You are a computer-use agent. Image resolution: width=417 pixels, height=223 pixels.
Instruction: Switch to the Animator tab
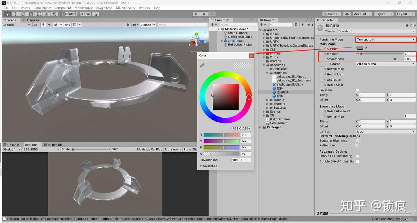coord(31,20)
